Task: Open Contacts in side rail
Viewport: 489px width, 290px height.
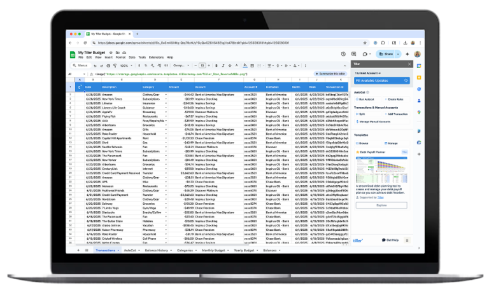Action: tap(419, 100)
